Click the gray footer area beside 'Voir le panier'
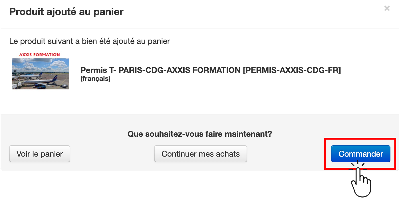The width and height of the screenshot is (399, 209). [112, 154]
